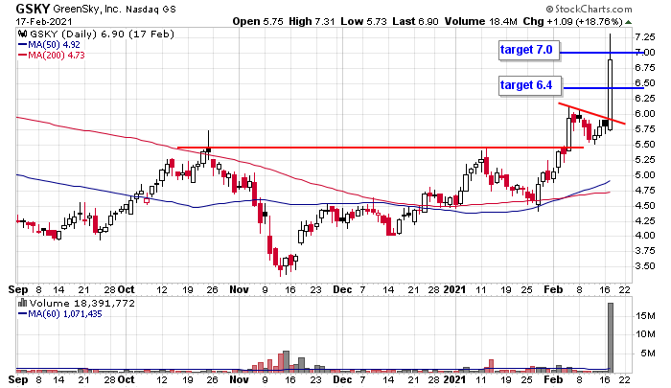Click the 10M volume axis label
671x388 pixels.
tap(646, 333)
